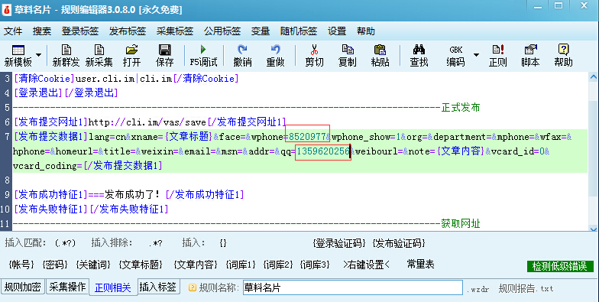The image size is (599, 302).
Task: Insert the {词库2} tag
Action: coord(278,265)
